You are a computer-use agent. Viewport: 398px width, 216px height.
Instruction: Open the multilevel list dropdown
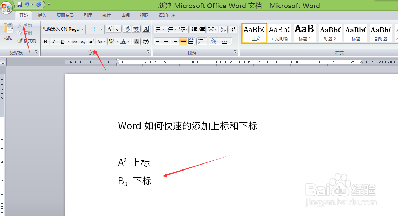coord(183,30)
